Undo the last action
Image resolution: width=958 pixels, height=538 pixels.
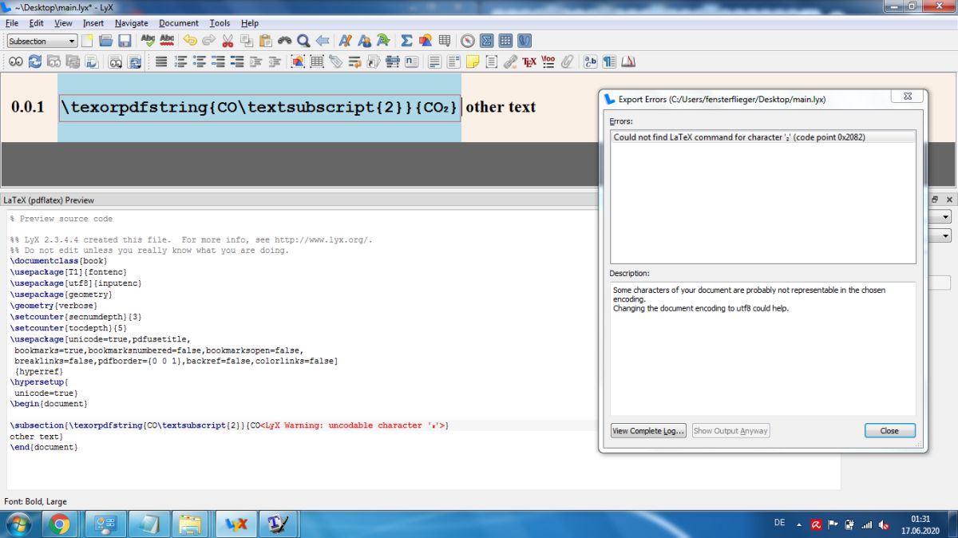click(190, 41)
